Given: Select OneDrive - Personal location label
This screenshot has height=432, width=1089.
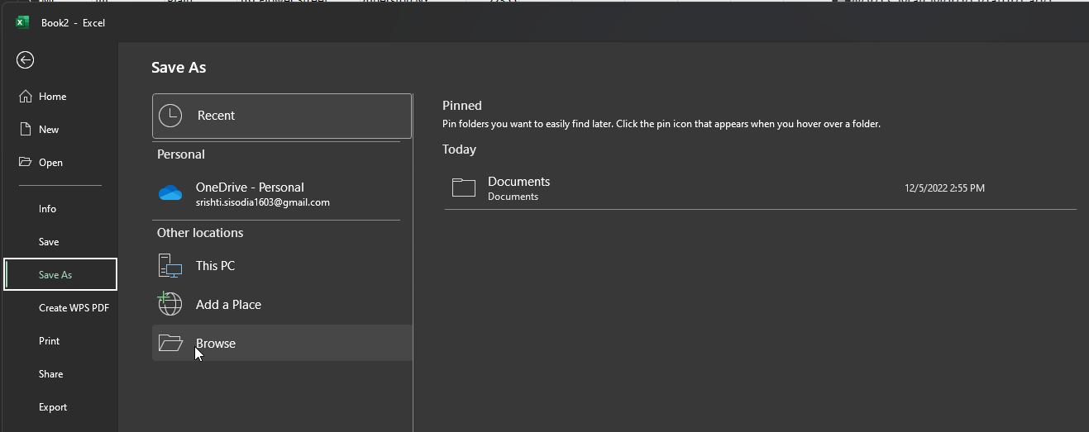Looking at the screenshot, I should coord(250,188).
